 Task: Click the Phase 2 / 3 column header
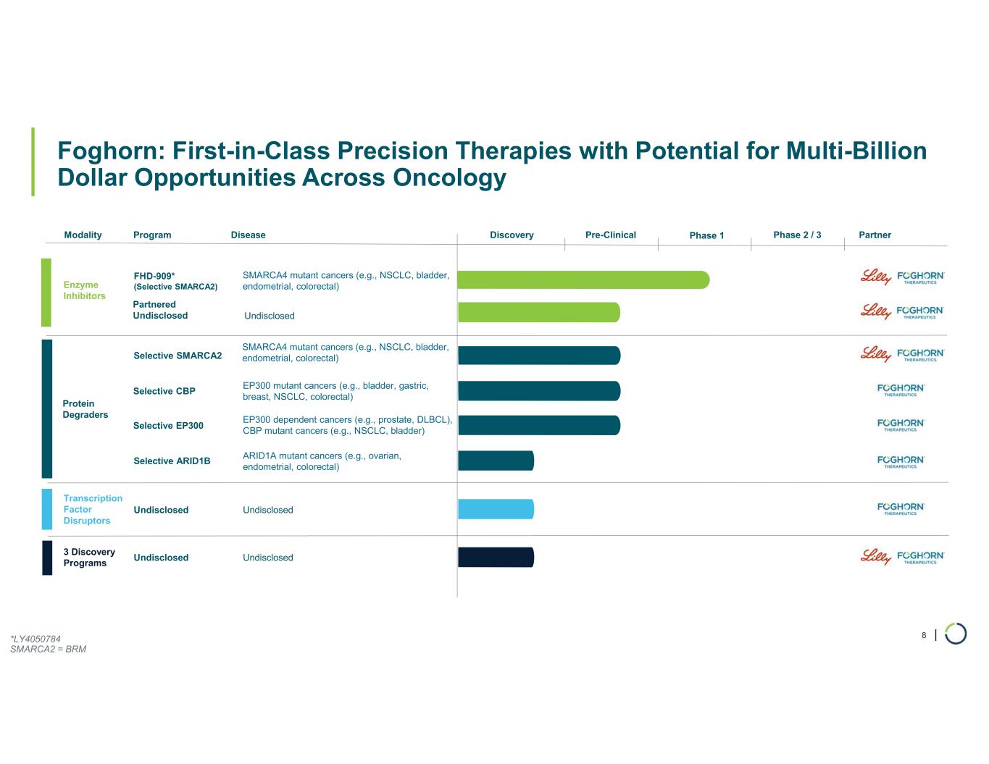click(x=797, y=235)
